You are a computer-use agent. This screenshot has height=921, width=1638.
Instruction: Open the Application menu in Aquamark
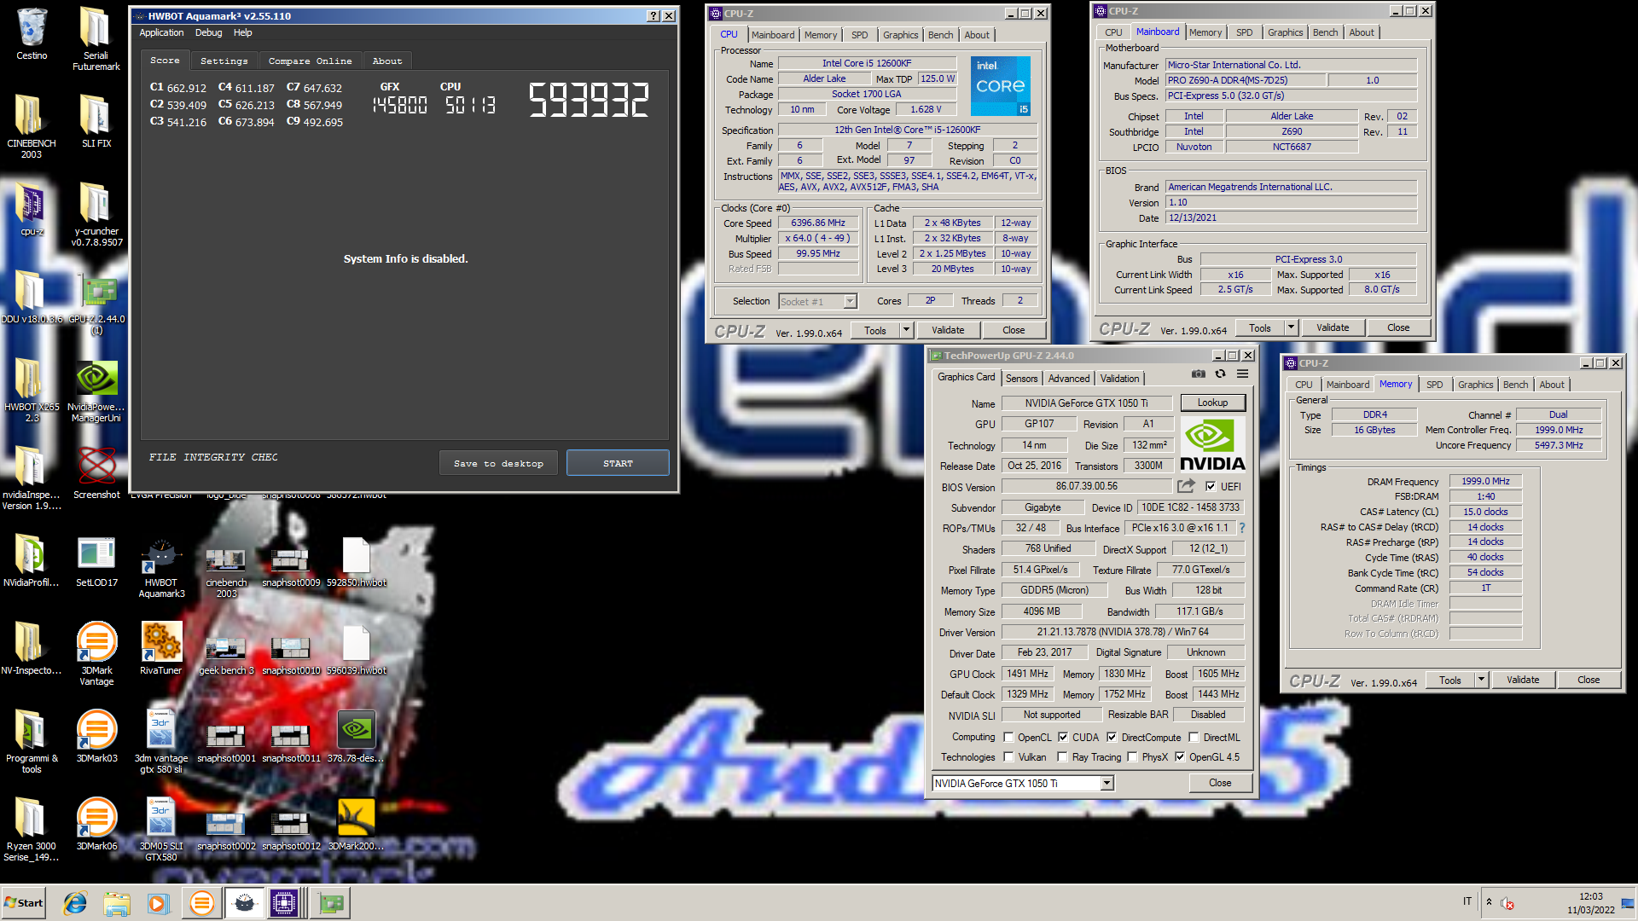point(161,32)
